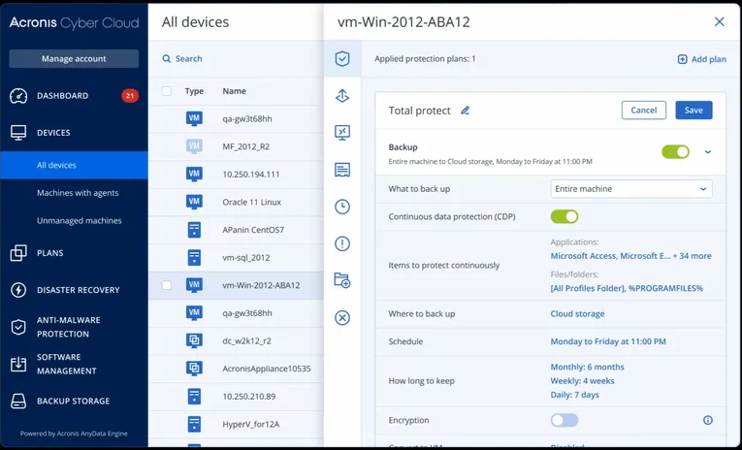
Task: Open the clock activities icon
Action: pos(342,207)
